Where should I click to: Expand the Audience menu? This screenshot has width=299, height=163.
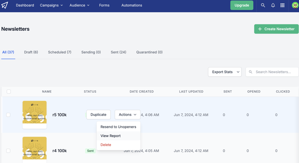(80, 5)
